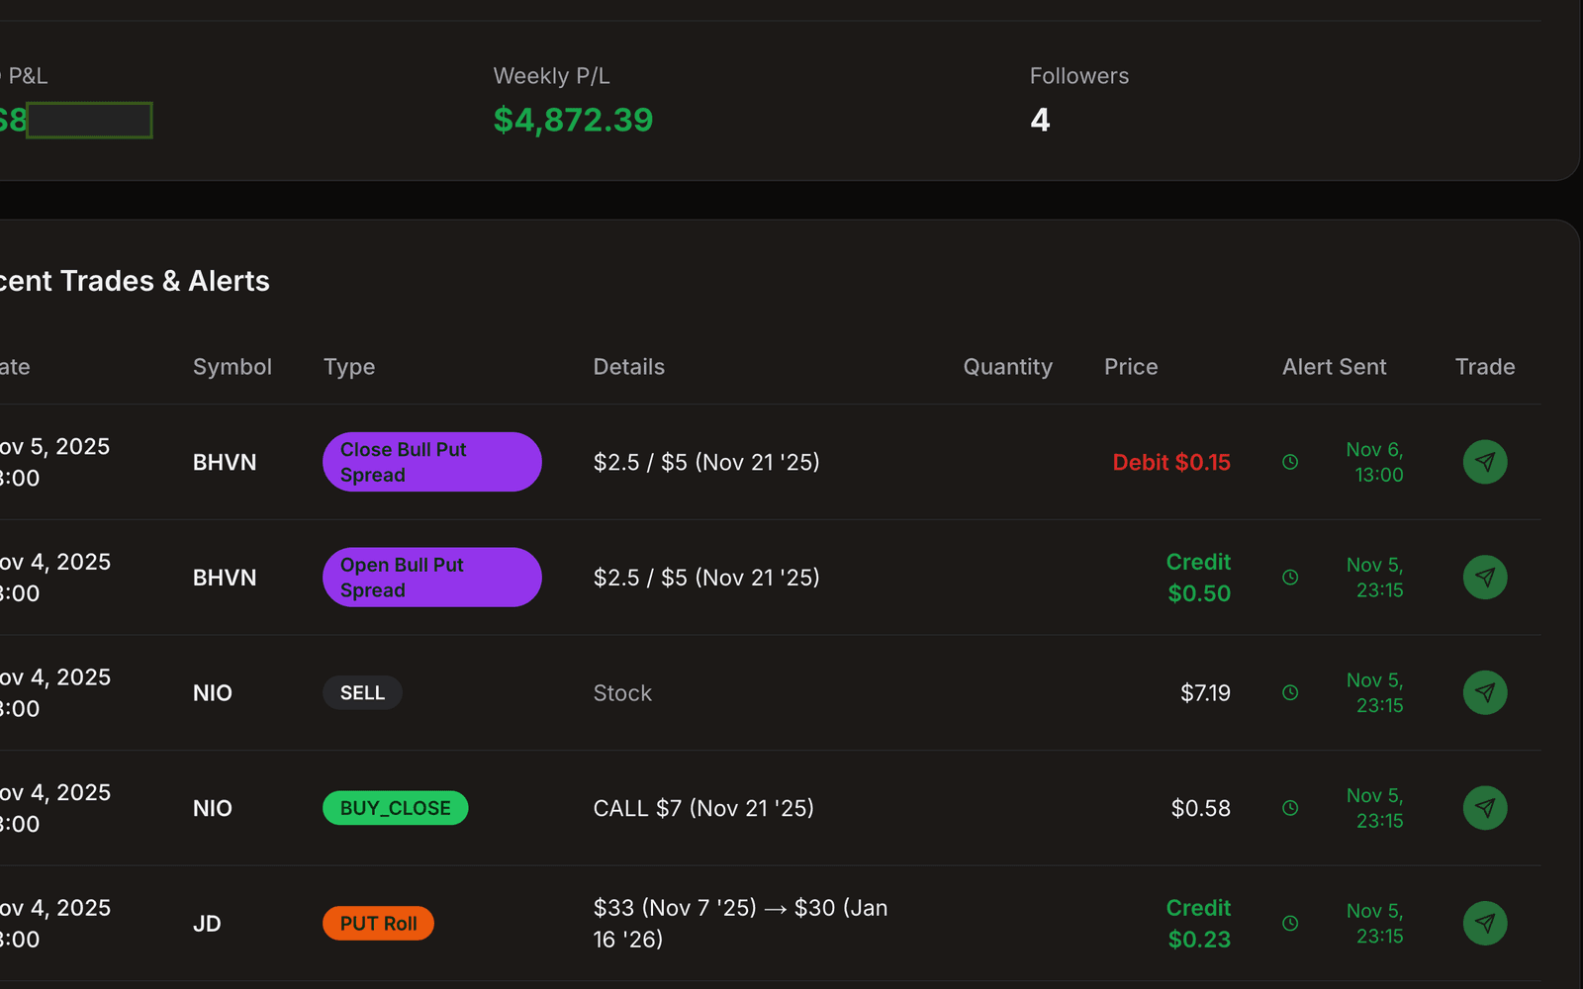This screenshot has width=1583, height=989.
Task: Click the Followers count 4
Action: [1040, 120]
